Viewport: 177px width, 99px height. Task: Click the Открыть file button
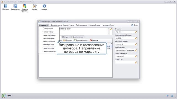pyautogui.click(x=68, y=40)
